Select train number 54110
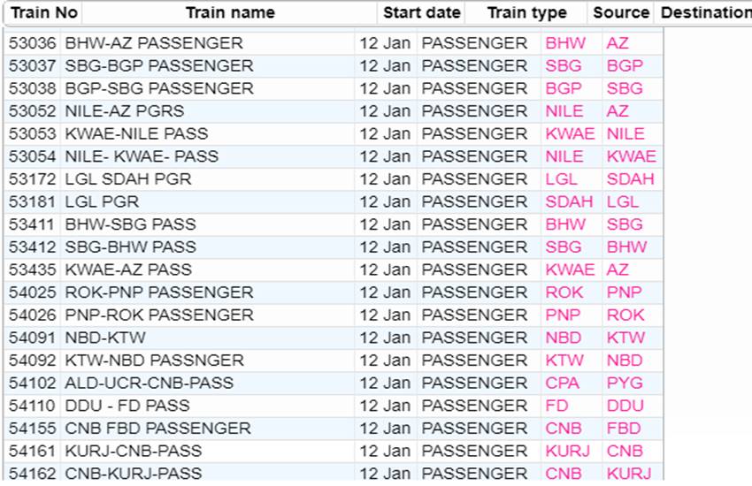The width and height of the screenshot is (752, 486). pos(31,406)
